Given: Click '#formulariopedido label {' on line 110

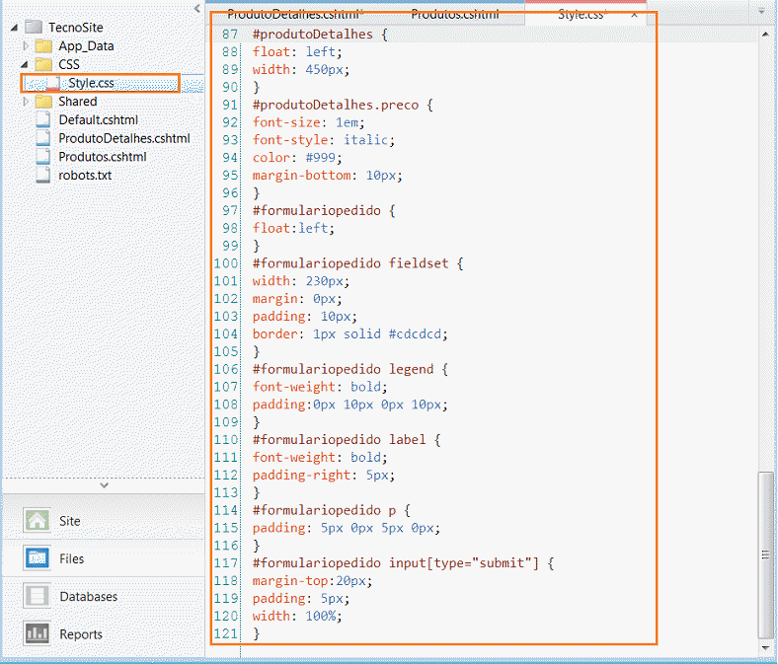Looking at the screenshot, I should (347, 439).
